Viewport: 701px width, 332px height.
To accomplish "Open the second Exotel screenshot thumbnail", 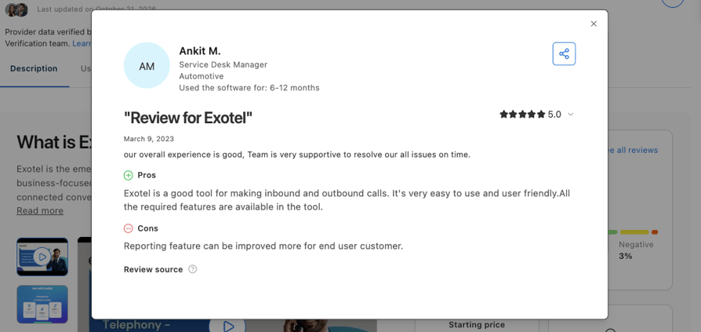I will click(x=42, y=305).
